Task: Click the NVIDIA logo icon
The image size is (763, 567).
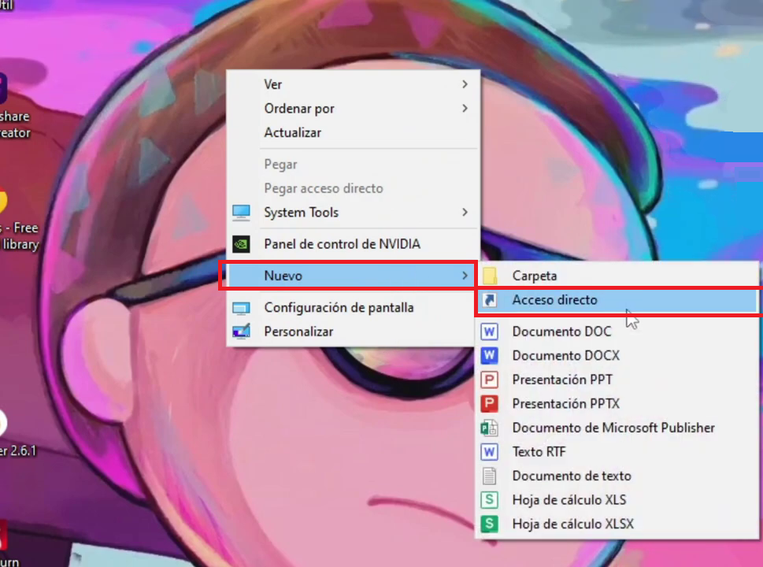Action: (x=242, y=244)
